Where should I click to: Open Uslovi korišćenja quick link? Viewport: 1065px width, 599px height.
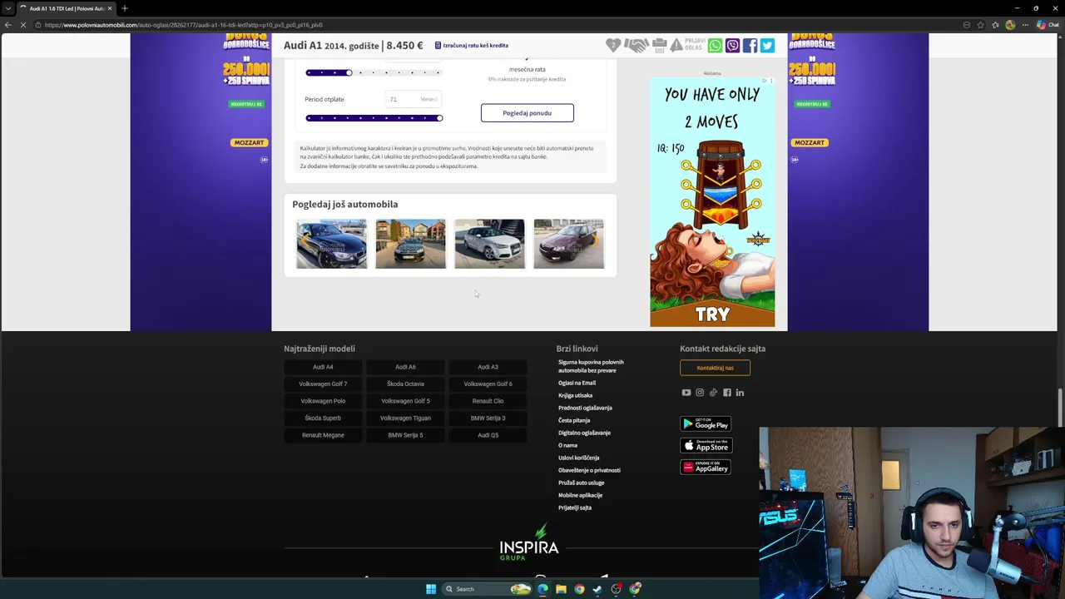click(578, 458)
